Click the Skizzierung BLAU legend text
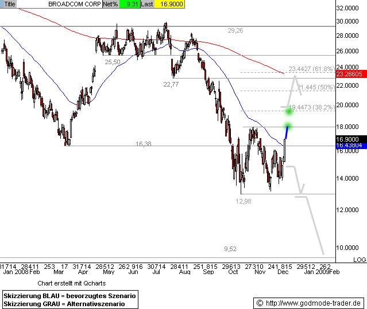367x309 pixels. pyautogui.click(x=69, y=295)
